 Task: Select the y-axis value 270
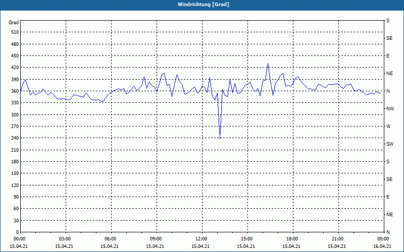click(15, 127)
